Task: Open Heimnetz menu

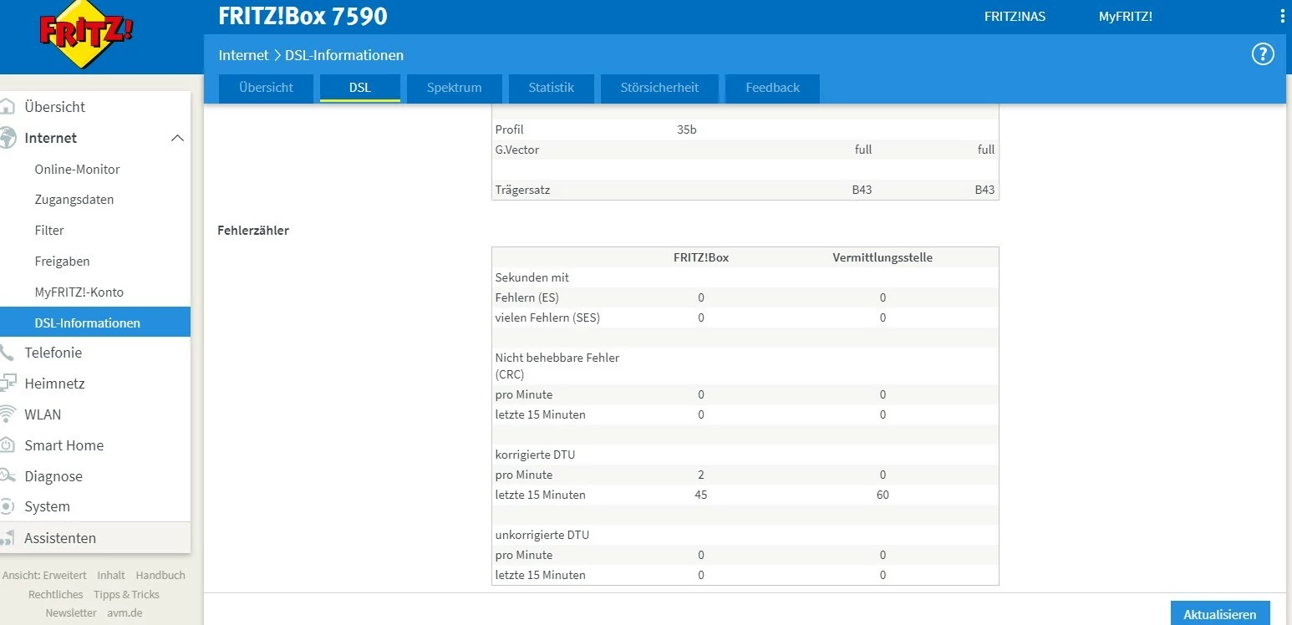Action: click(55, 384)
